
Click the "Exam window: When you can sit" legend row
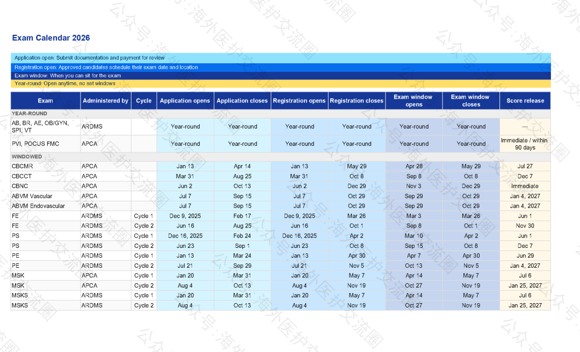281,76
